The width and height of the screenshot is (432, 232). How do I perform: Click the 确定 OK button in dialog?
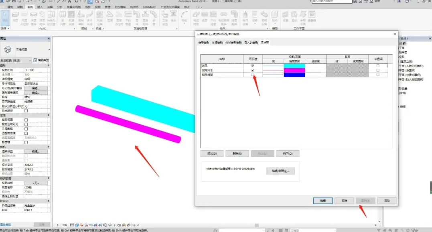point(322,201)
